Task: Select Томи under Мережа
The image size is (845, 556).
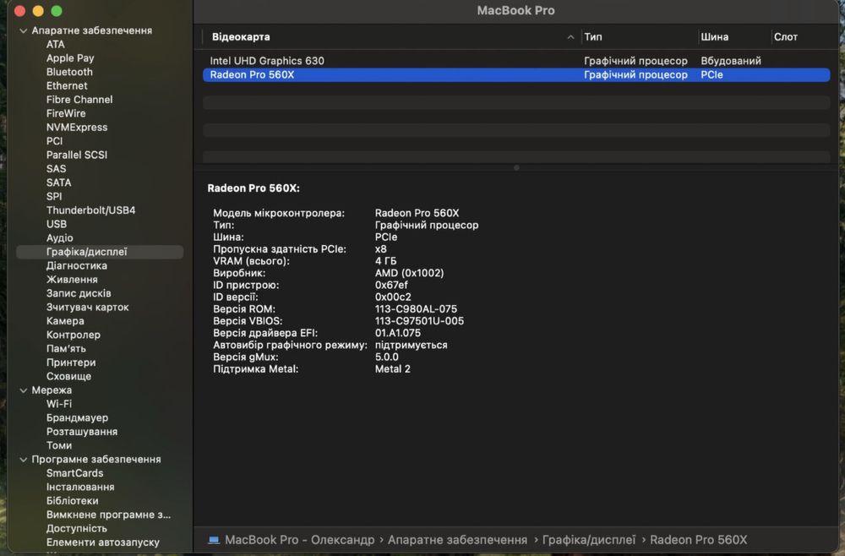Action: pos(59,445)
